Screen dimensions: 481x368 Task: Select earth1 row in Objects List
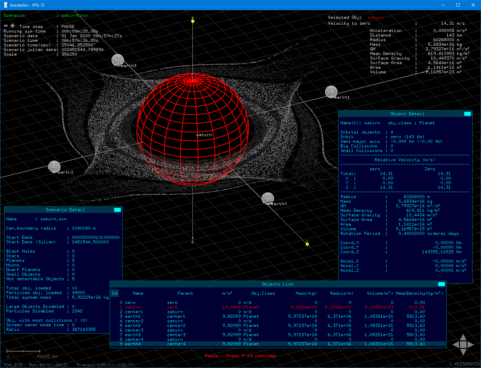click(x=278, y=316)
